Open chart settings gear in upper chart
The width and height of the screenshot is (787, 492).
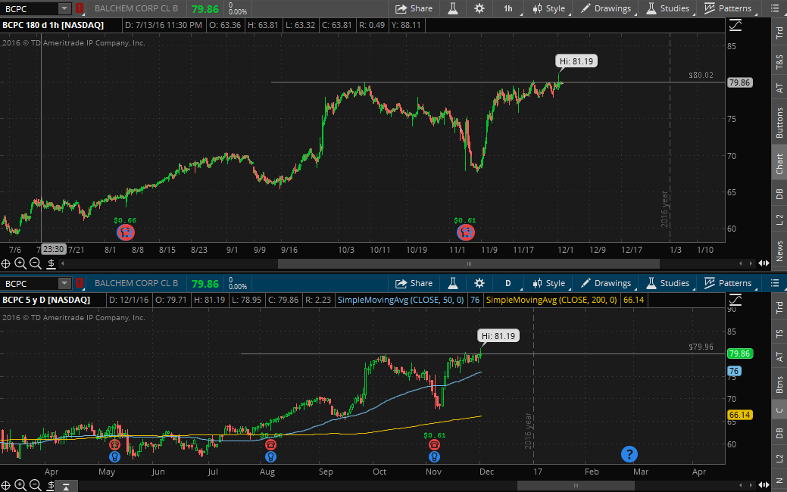[479, 8]
